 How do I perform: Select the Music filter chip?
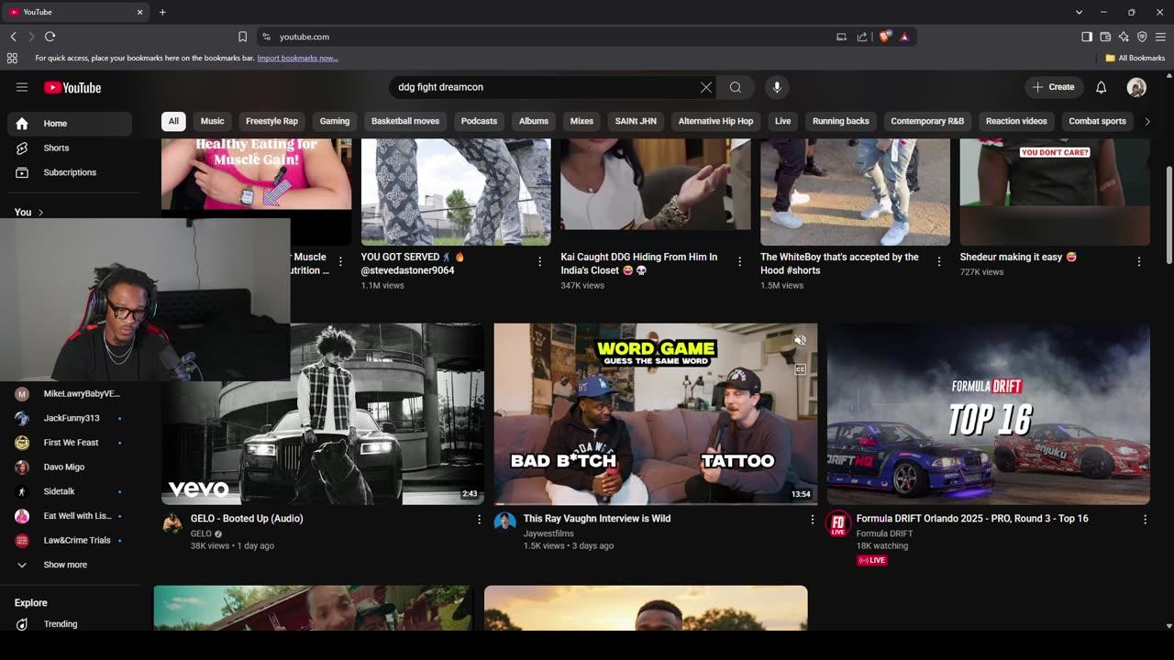(212, 121)
